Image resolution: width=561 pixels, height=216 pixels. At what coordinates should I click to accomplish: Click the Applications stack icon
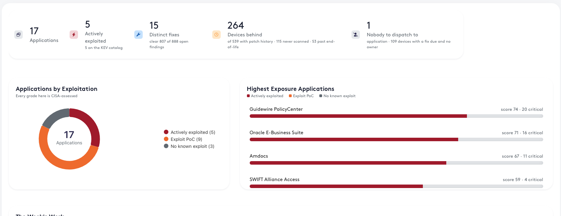point(19,35)
